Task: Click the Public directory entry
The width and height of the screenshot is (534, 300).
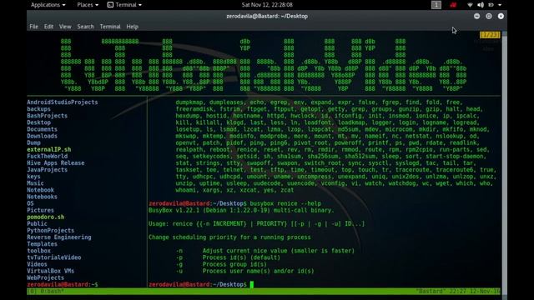Action: click(37, 223)
